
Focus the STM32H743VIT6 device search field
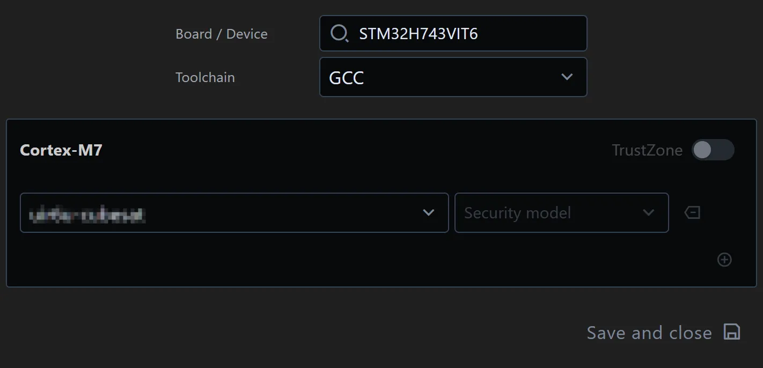461,34
